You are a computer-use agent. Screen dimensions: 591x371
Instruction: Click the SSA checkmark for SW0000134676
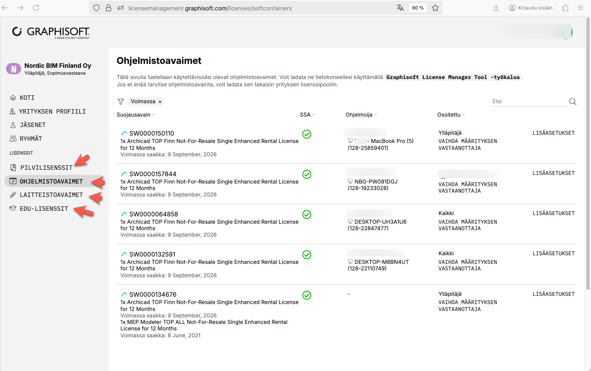[307, 295]
